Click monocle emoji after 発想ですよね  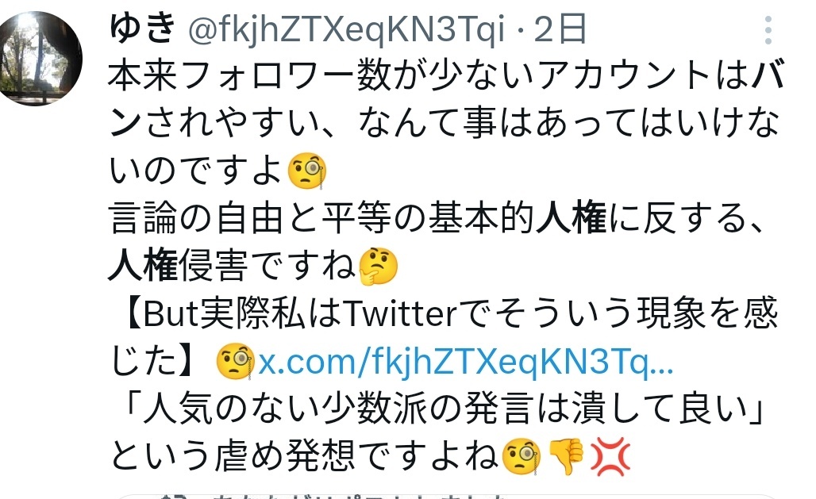521,456
